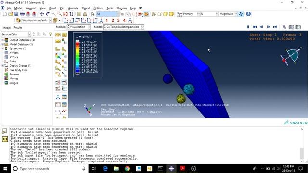Screen dimensions: 308x173
Task: Open the Adobe Reader taskbar icon
Action: click(x=182, y=169)
